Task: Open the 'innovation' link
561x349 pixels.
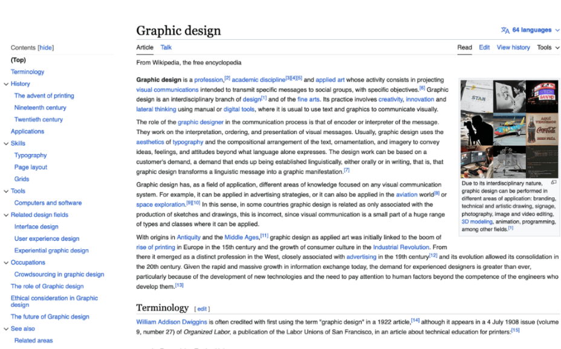Action: pyautogui.click(x=420, y=99)
